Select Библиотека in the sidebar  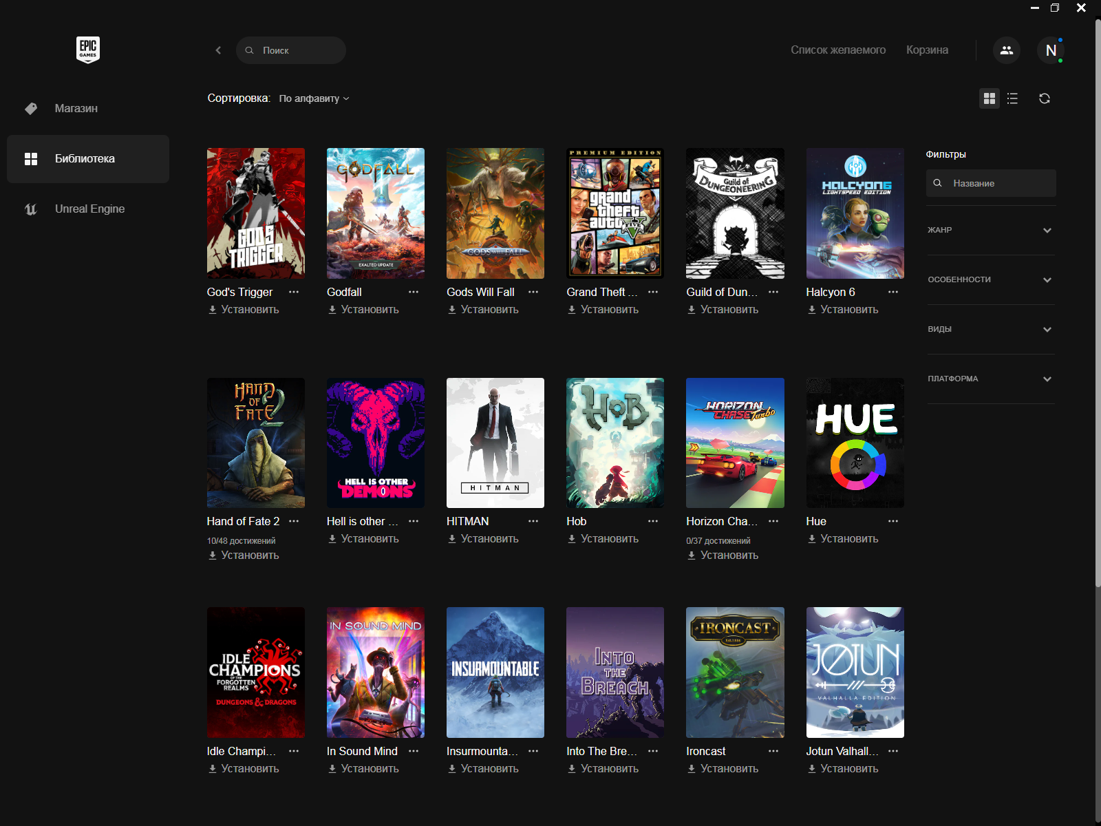coord(88,158)
